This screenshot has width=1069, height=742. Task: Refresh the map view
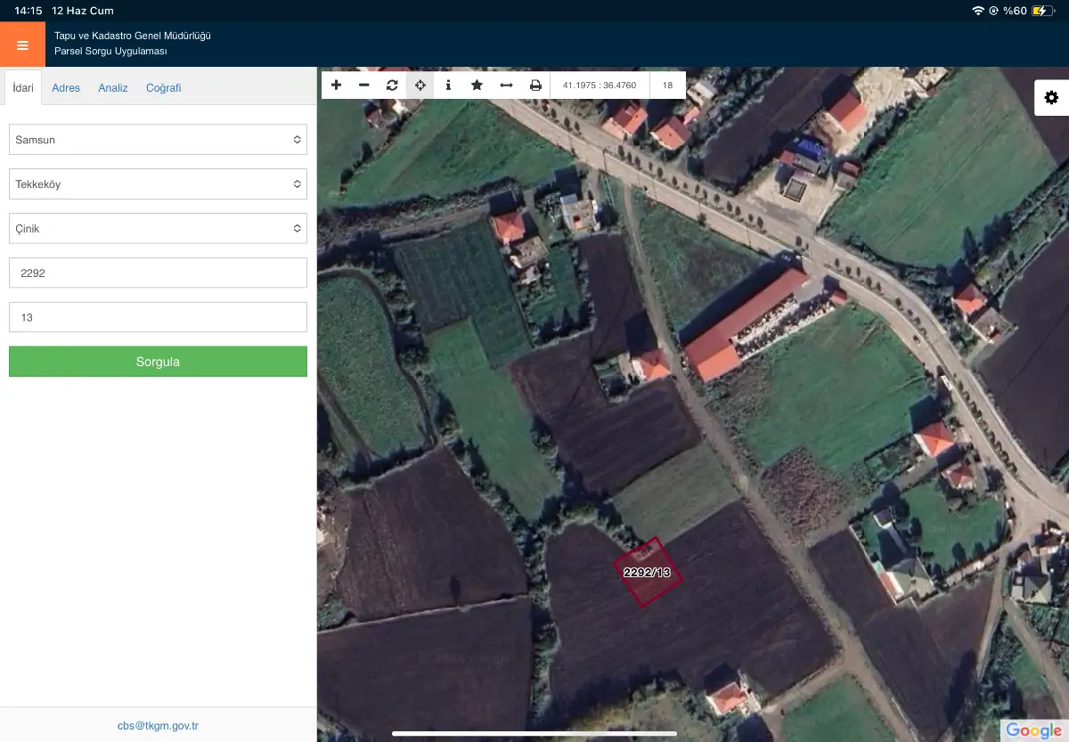coord(392,86)
